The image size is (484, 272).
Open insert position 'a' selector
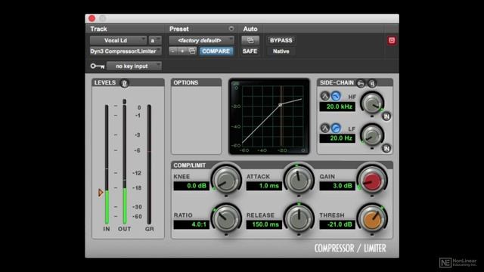pyautogui.click(x=154, y=40)
